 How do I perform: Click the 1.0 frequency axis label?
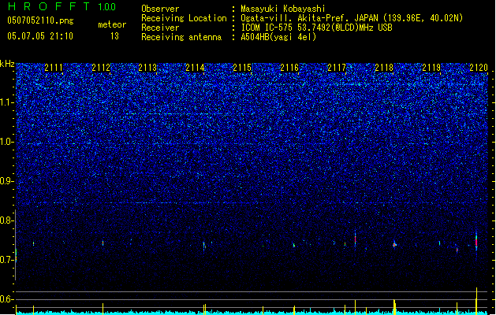pos(6,143)
